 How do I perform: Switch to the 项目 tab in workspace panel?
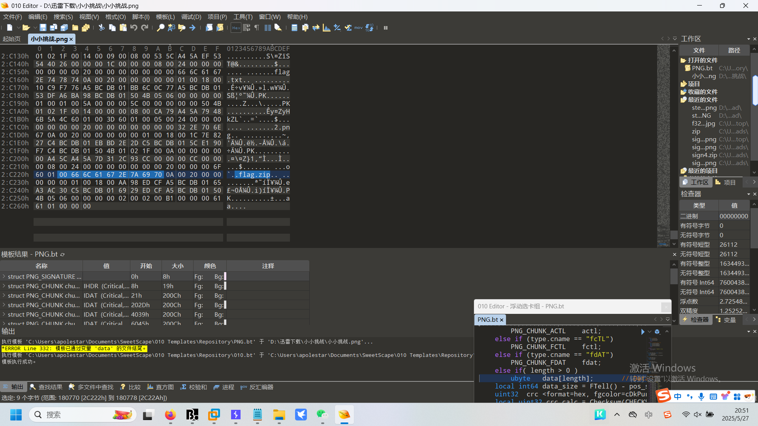click(726, 182)
